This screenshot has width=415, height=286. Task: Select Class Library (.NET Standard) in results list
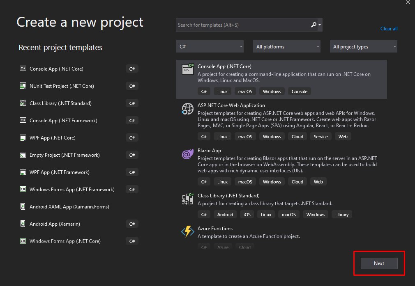point(228,196)
